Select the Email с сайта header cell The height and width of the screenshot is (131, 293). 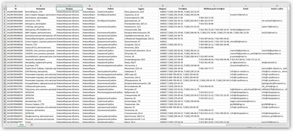(x=277, y=9)
